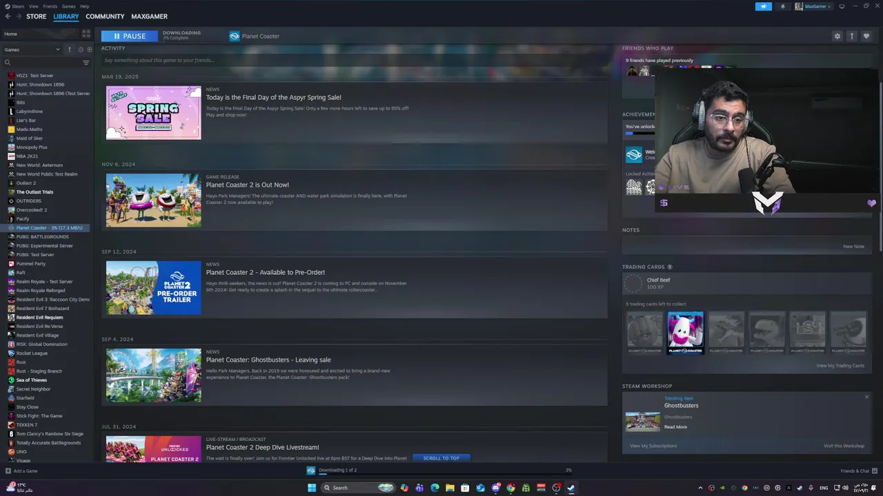Open the Games menu
Viewport: 883px width, 496px height.
coord(69,6)
